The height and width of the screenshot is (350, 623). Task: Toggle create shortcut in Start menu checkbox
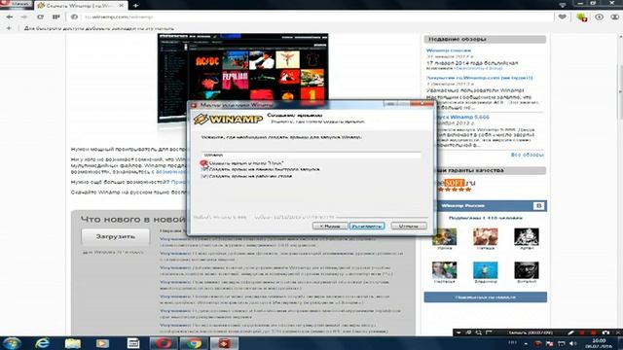coord(204,163)
